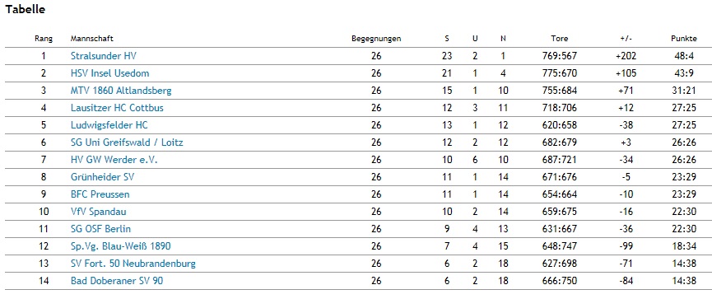
Task: Click the Tabelle heading
Action: click(x=25, y=9)
